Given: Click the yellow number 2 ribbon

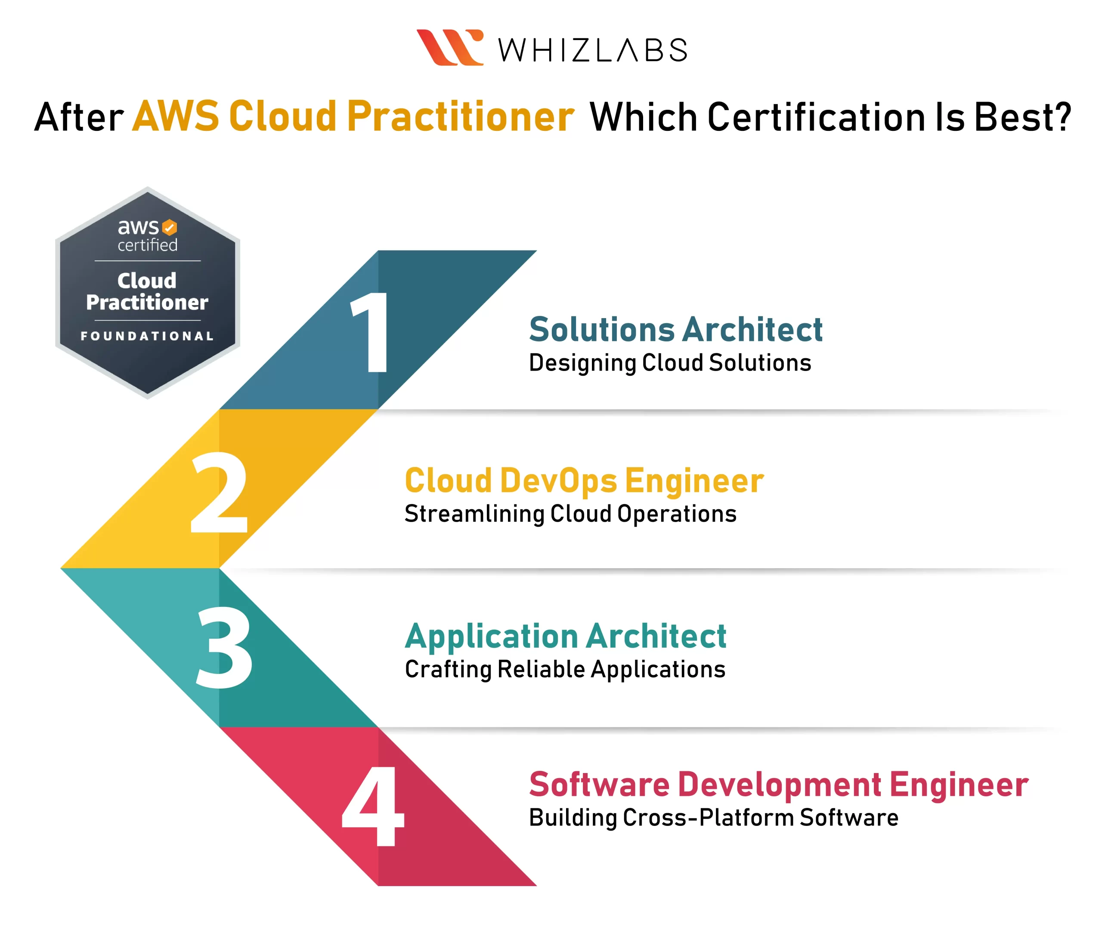Looking at the screenshot, I should (219, 488).
